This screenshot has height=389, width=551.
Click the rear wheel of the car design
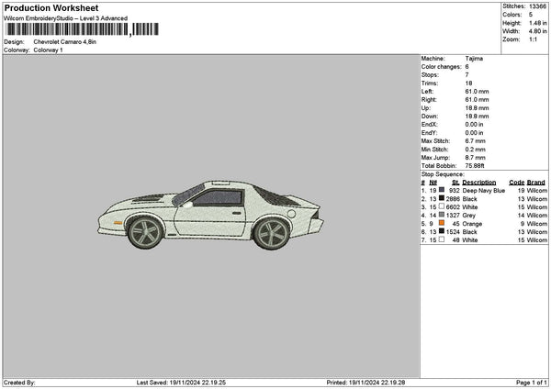pos(269,233)
